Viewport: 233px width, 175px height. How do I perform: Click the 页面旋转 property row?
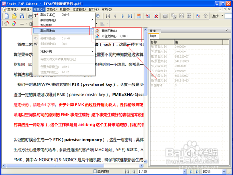tap(190, 85)
